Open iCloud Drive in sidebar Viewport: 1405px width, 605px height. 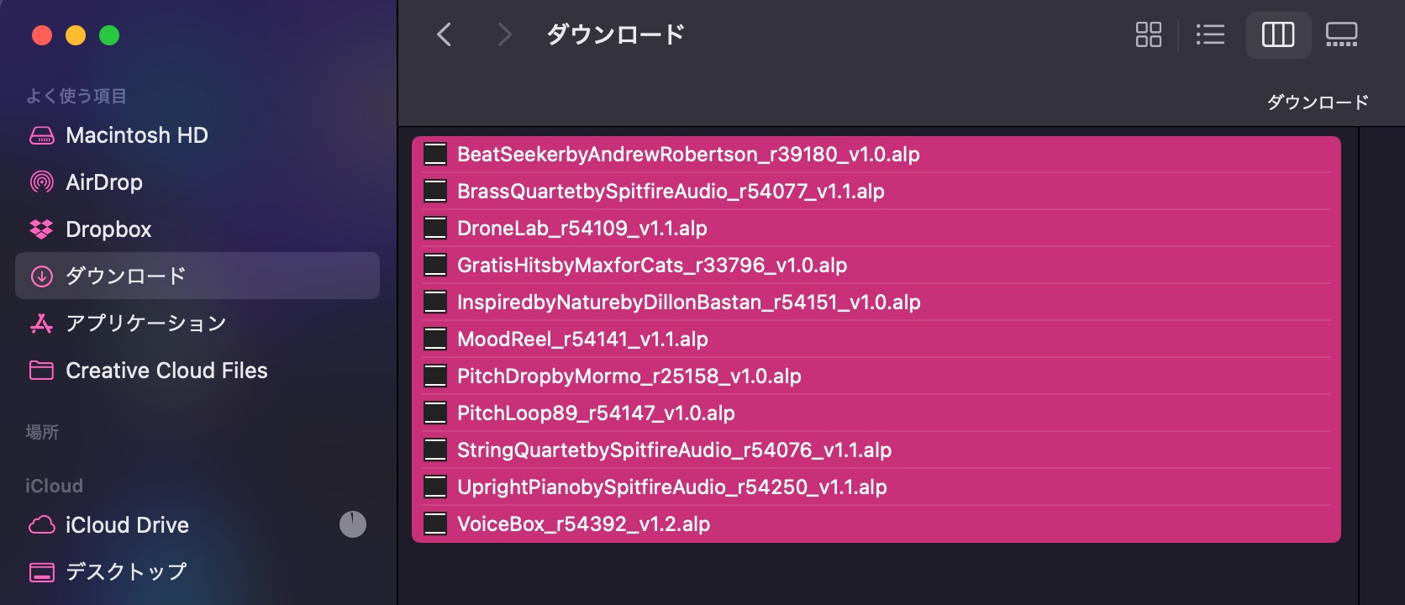(197, 525)
